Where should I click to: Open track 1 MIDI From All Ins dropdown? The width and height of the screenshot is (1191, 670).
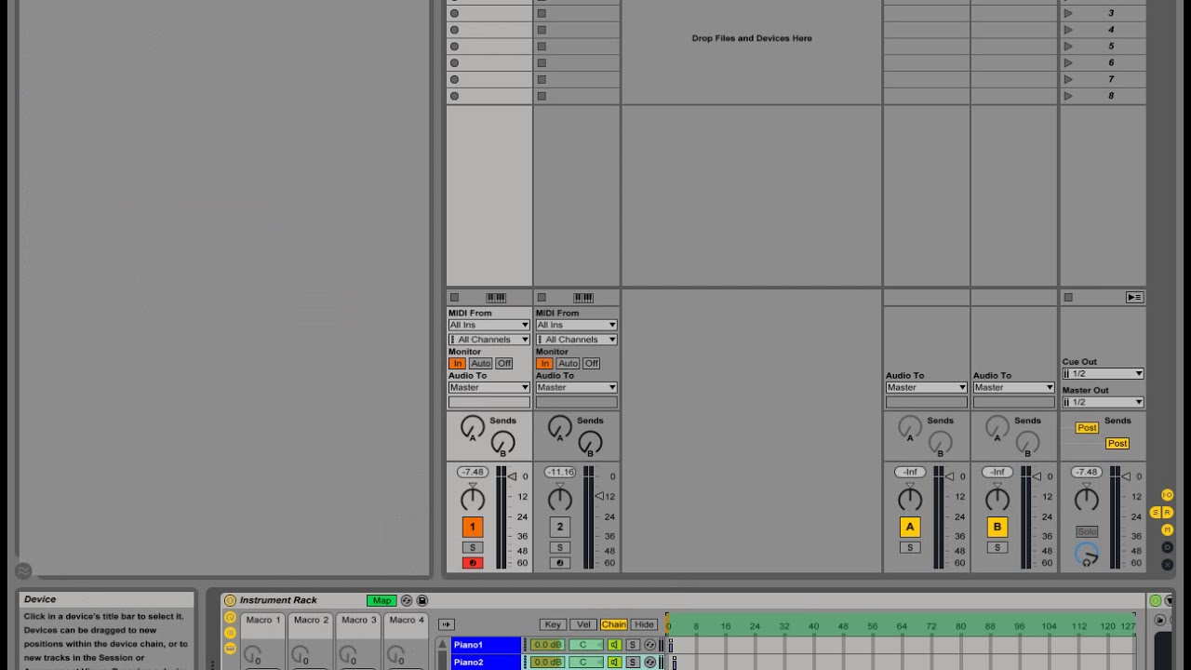pyautogui.click(x=489, y=325)
